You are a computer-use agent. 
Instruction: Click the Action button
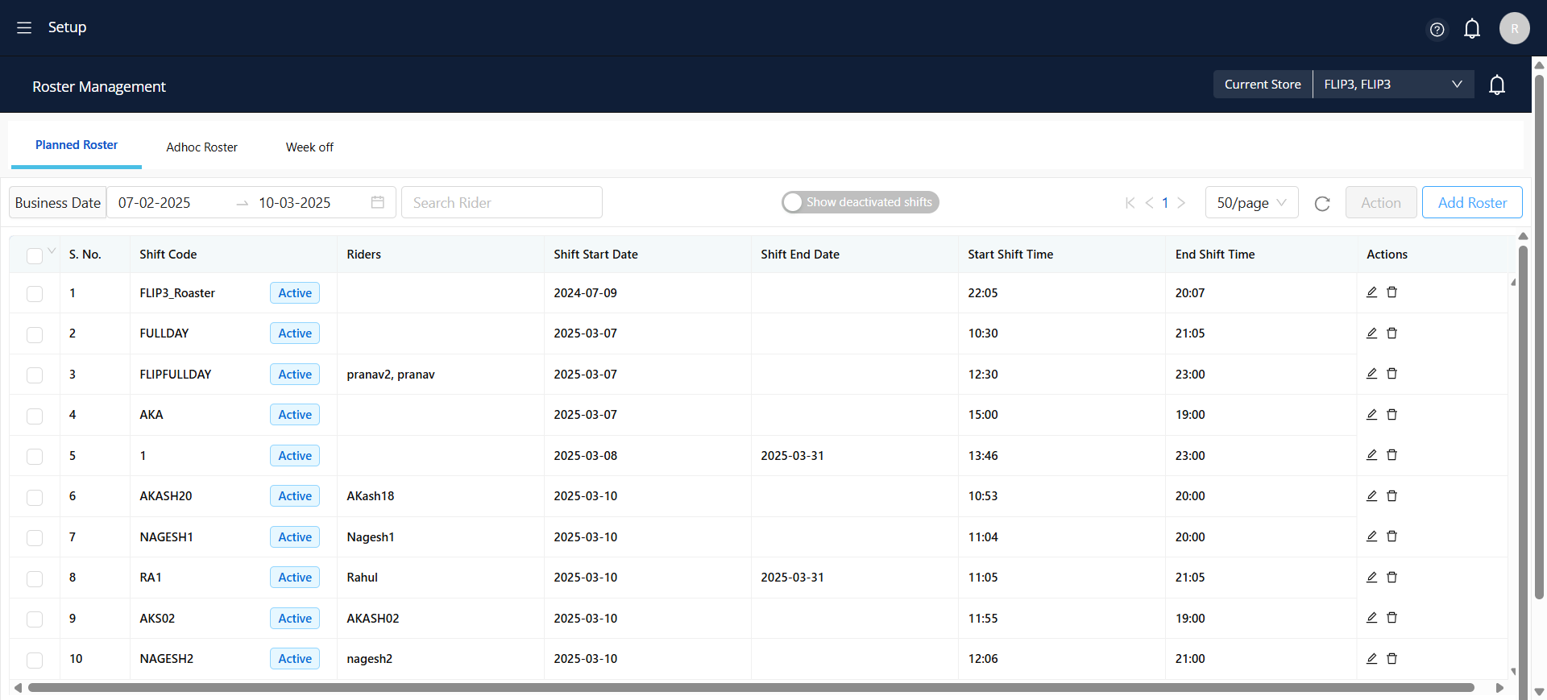pos(1381,203)
